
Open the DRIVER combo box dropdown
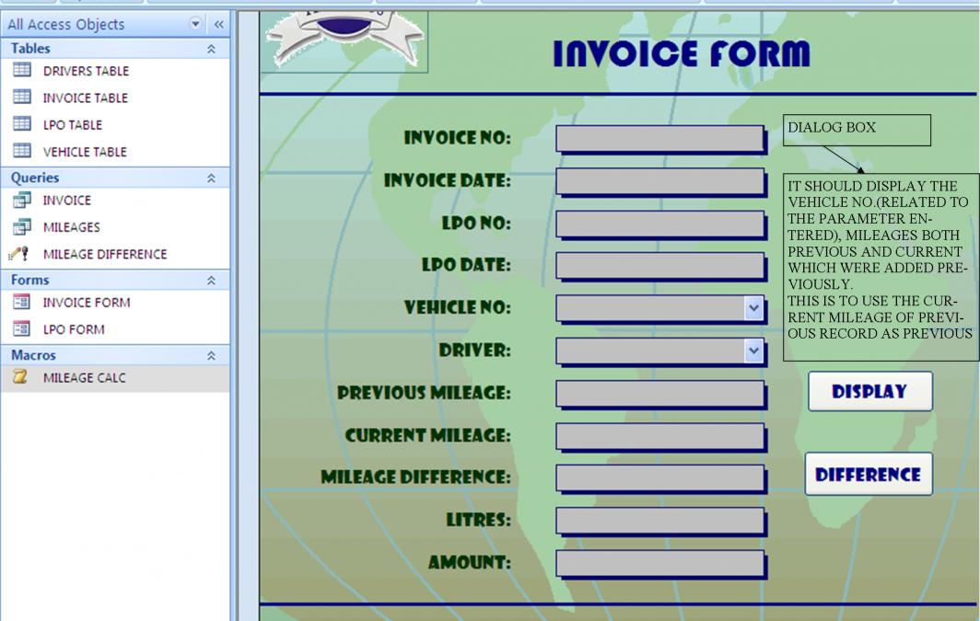(x=753, y=351)
